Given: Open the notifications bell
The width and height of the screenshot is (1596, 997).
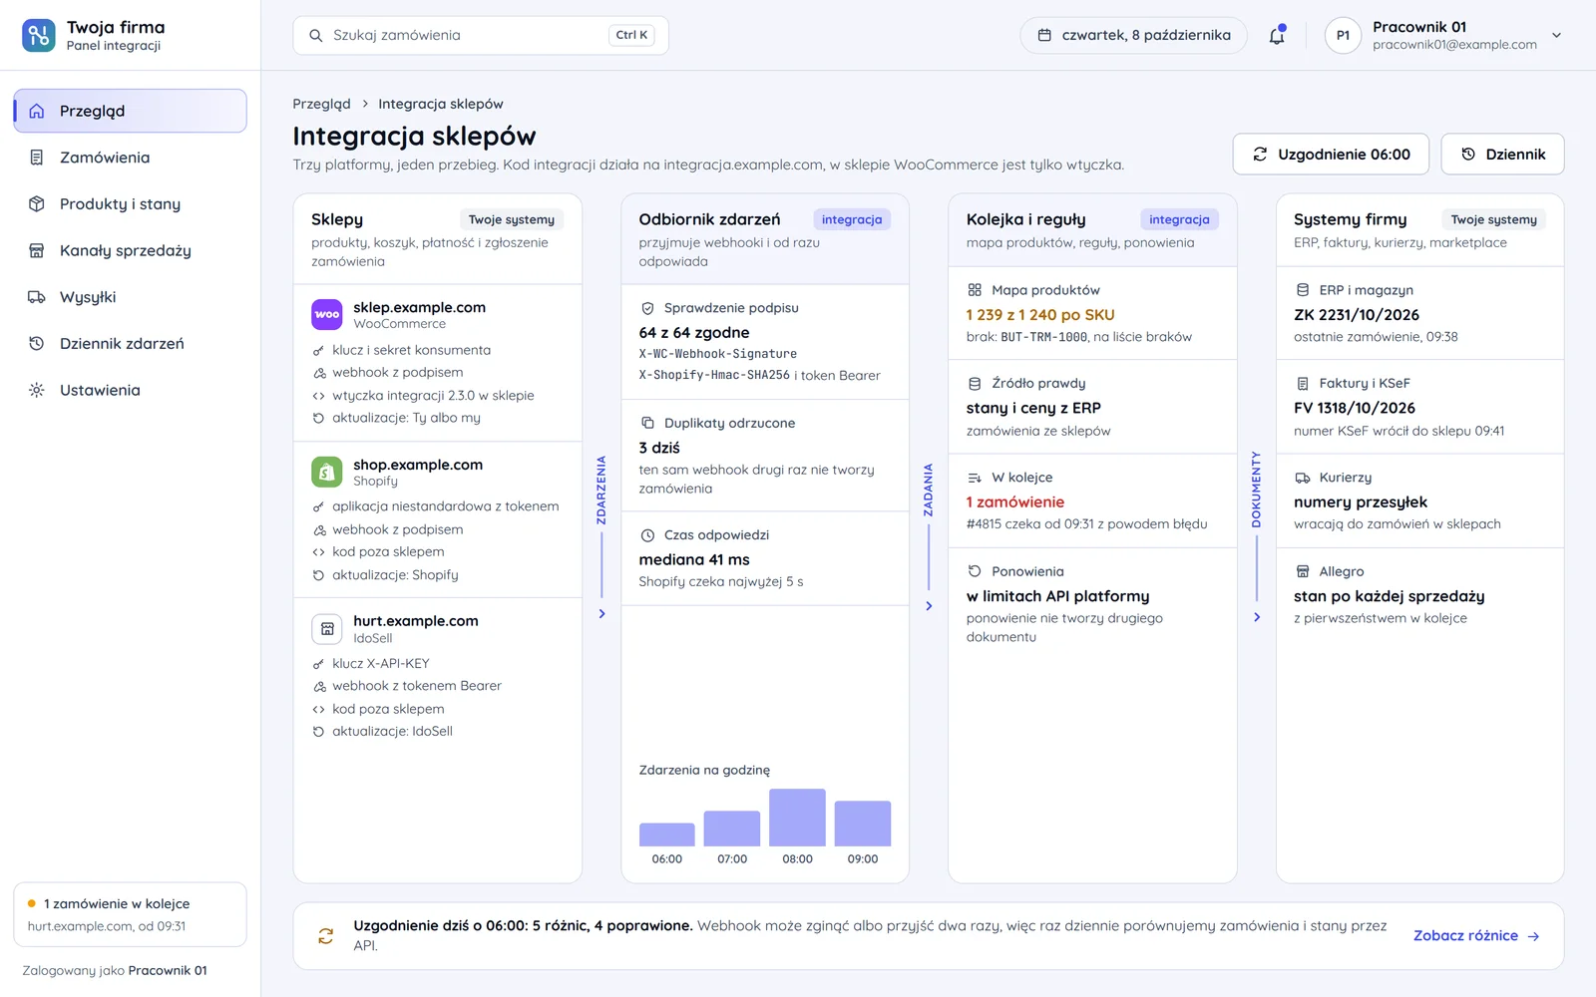Looking at the screenshot, I should (x=1277, y=36).
